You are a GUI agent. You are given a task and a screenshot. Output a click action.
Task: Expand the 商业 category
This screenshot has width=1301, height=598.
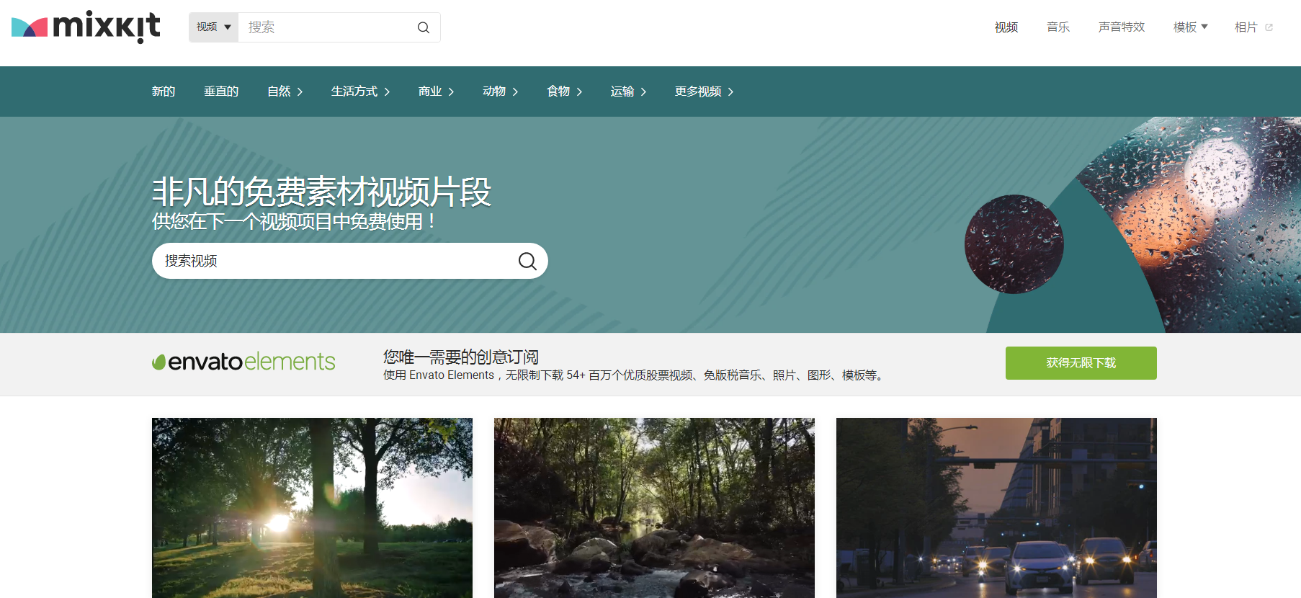pyautogui.click(x=436, y=92)
